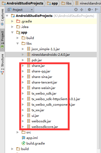Collapse the AndroidStudioProjects root node

[x=7, y=16]
